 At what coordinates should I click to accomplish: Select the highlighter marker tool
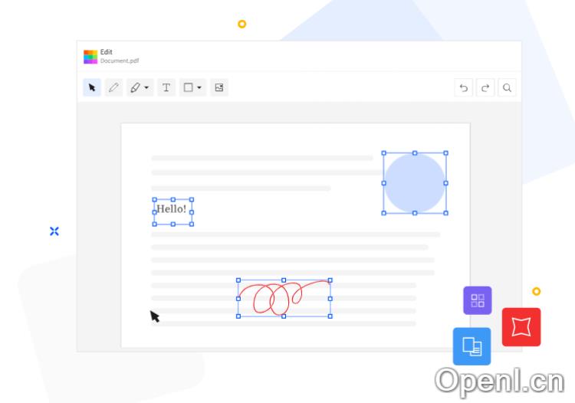click(135, 87)
